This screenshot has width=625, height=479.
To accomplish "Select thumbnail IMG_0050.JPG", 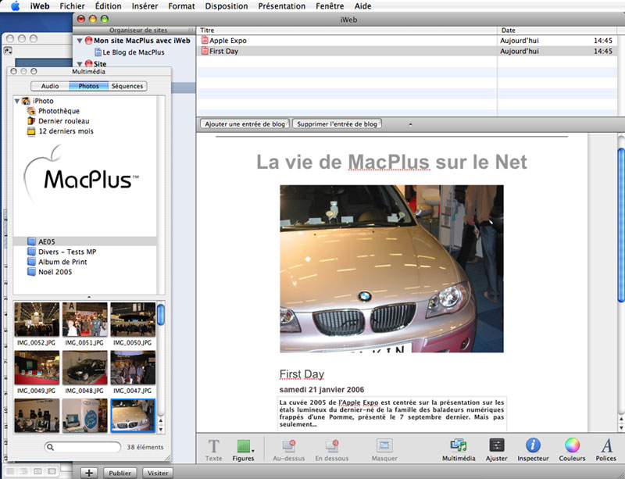I will pyautogui.click(x=133, y=320).
